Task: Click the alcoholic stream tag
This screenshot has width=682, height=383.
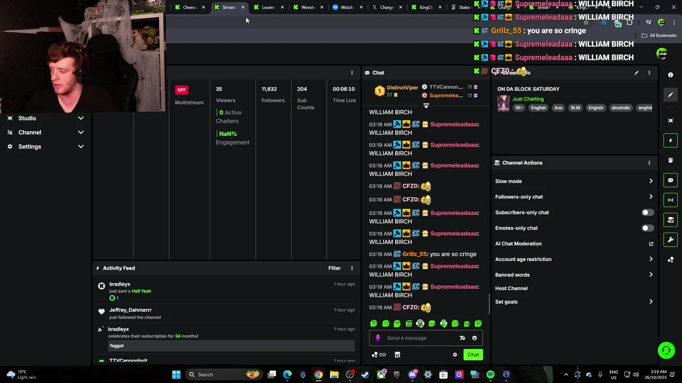Action: [621, 108]
